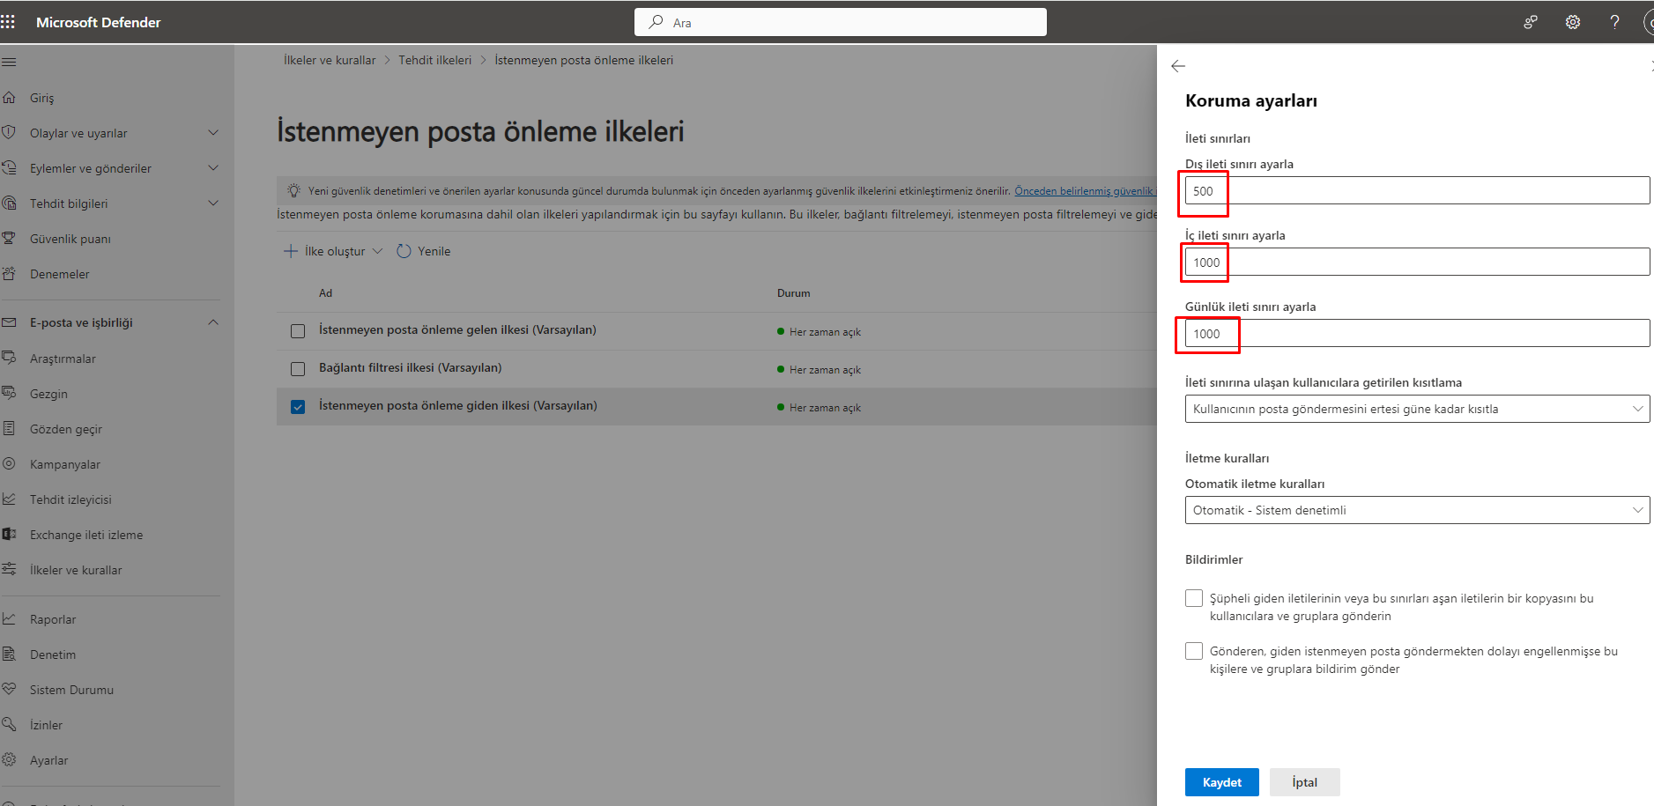Open the community icon in top bar
The image size is (1654, 806).
1531,22
